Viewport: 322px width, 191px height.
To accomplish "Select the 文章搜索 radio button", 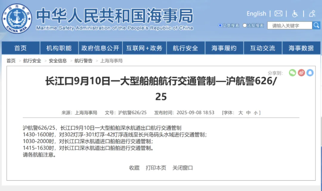I will (x=220, y=25).
